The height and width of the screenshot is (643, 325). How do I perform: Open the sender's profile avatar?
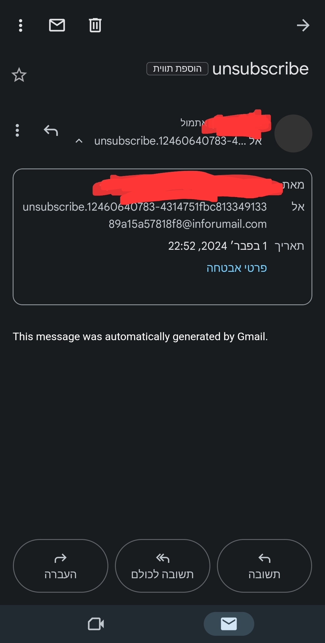tap(293, 133)
